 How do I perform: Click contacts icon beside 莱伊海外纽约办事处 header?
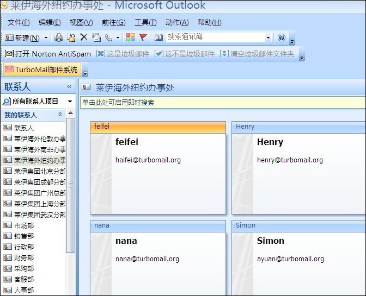(86, 87)
